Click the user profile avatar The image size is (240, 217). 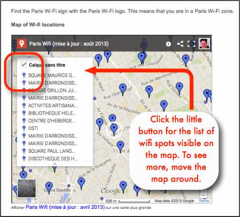[204, 43]
